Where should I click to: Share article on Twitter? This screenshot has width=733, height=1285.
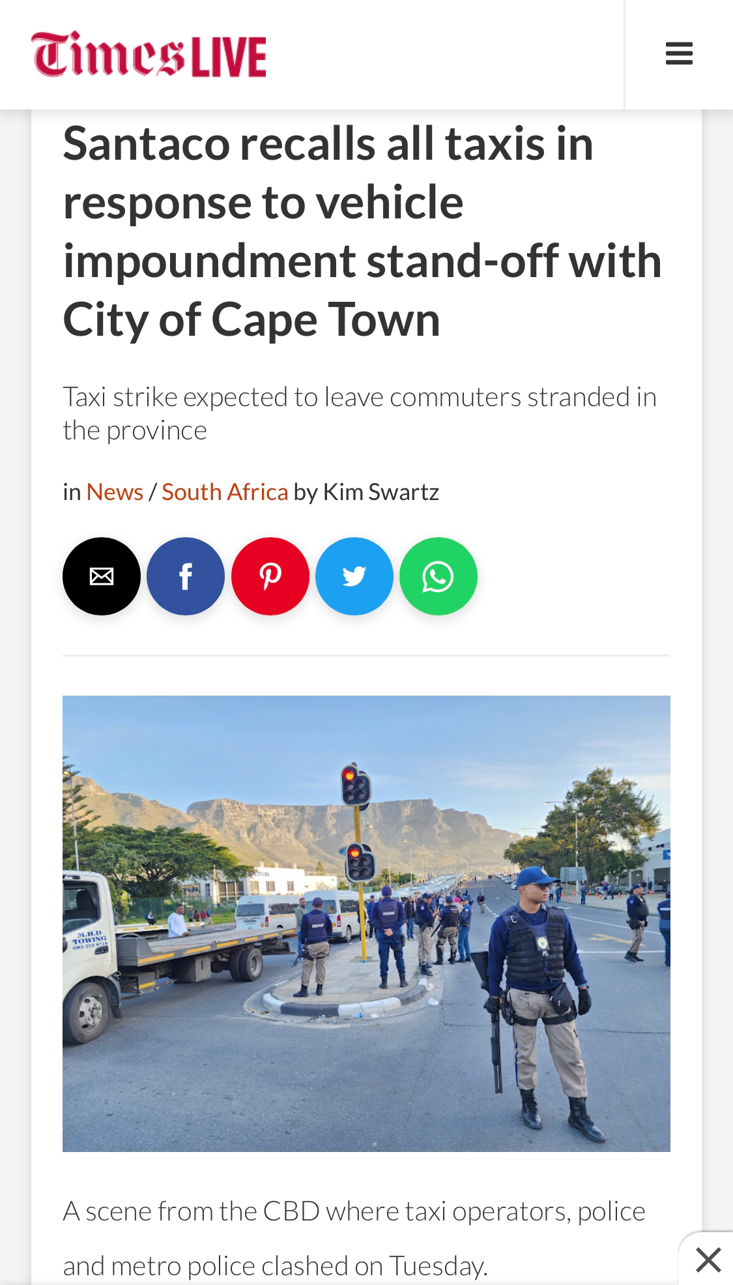(354, 576)
